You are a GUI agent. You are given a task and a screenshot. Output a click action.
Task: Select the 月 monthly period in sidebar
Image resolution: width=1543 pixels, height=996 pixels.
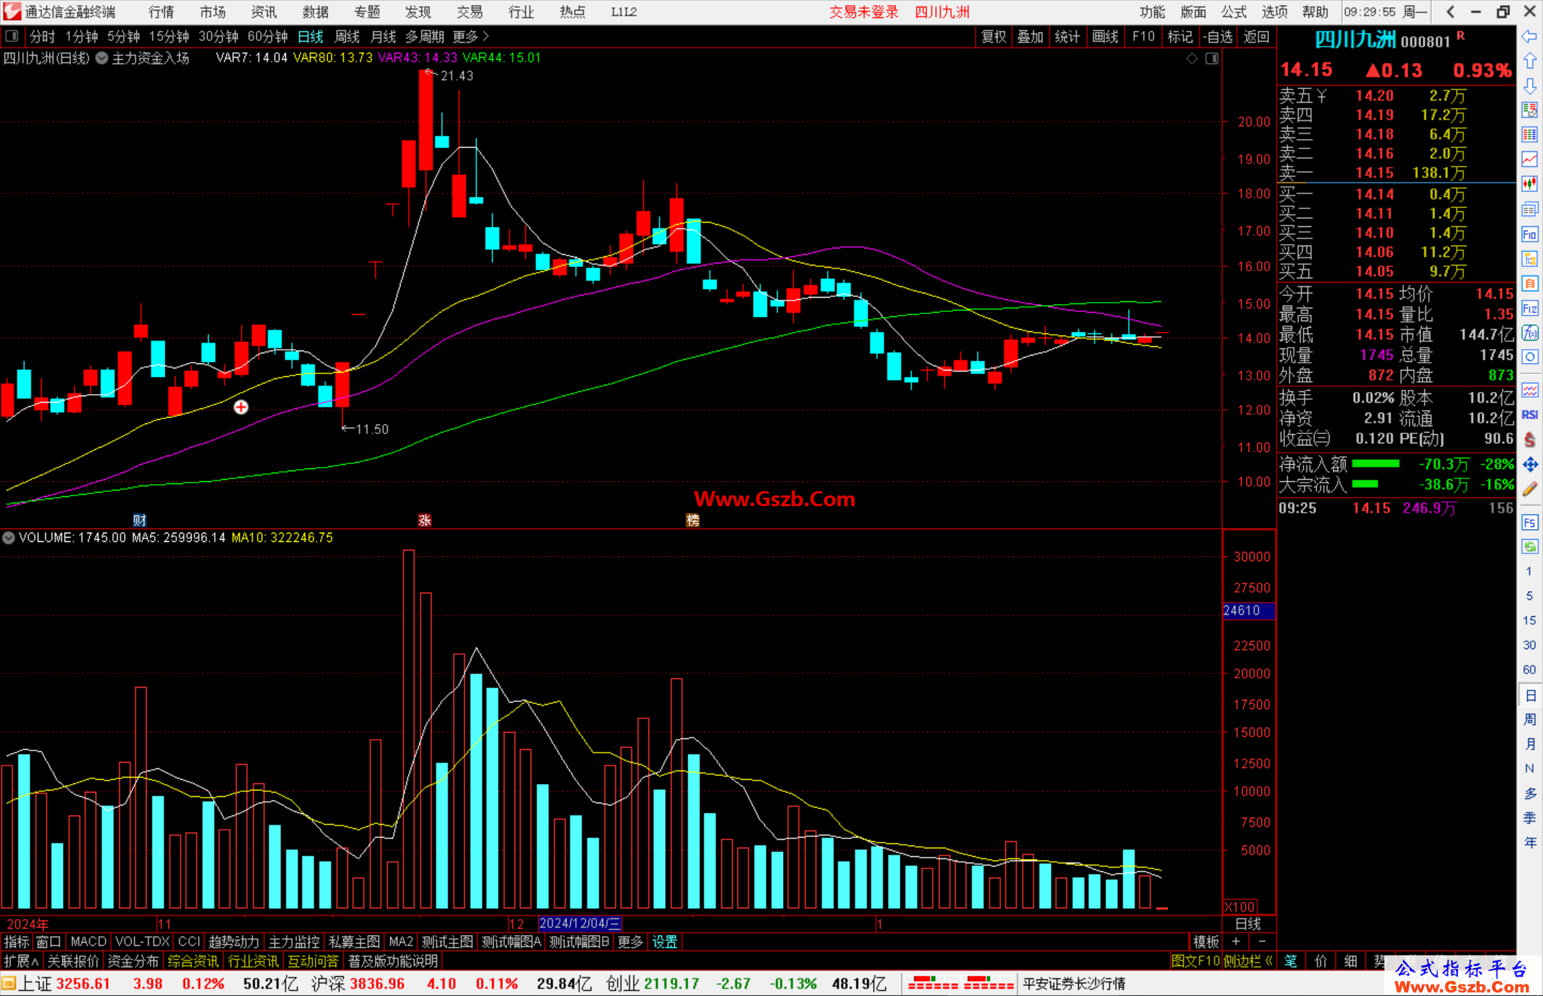pos(1529,744)
